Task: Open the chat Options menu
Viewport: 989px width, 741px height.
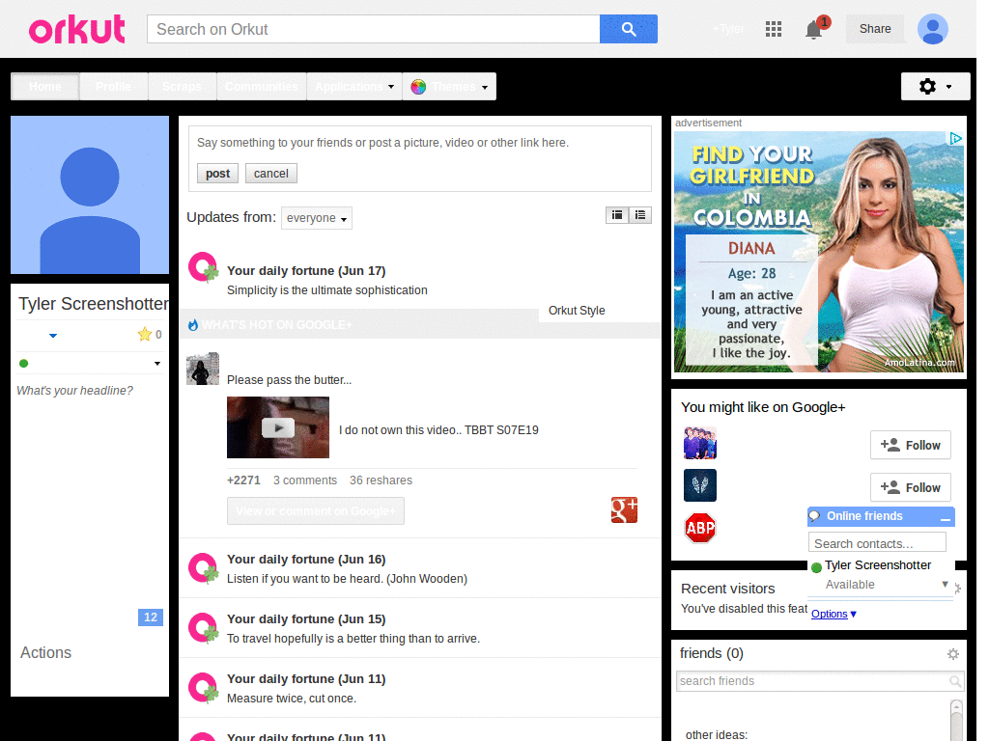Action: point(834,614)
